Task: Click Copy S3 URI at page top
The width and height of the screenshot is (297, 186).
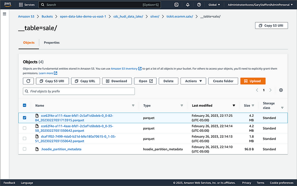Action: [272, 25]
